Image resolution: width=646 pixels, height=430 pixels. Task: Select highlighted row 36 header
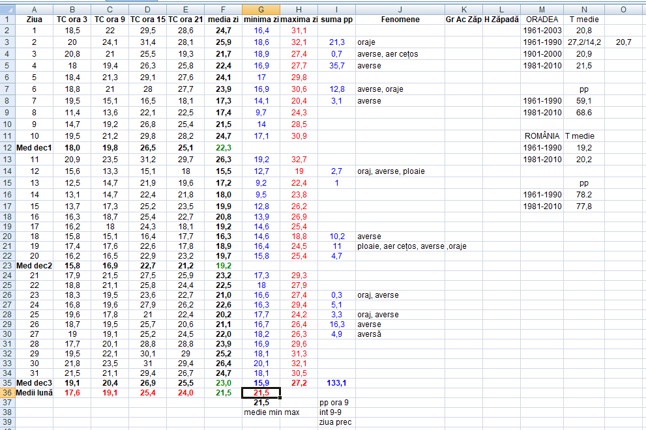(7, 392)
